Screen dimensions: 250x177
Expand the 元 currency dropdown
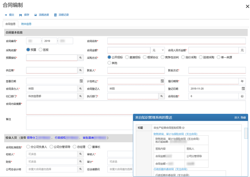[x=158, y=50]
